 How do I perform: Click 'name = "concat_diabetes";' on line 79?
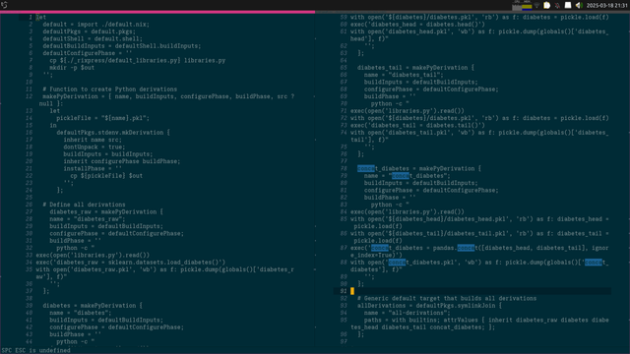pos(407,176)
